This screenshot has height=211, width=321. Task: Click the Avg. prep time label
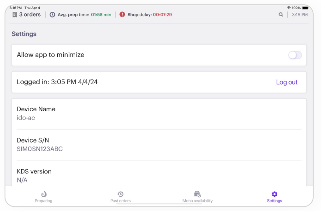click(x=73, y=15)
